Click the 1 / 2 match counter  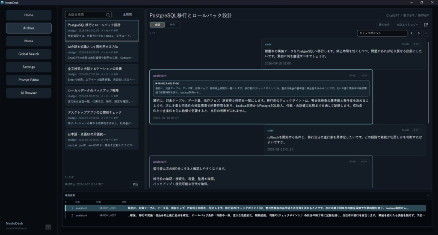(x=152, y=33)
